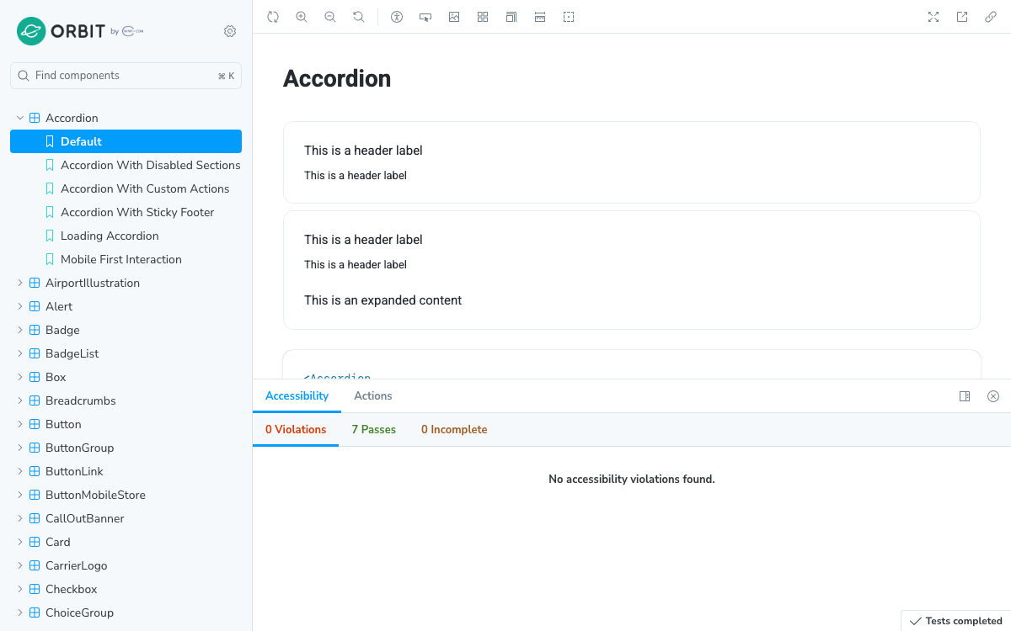Open the vision simulator accessibility icon
1011x631 pixels.
pos(397,17)
